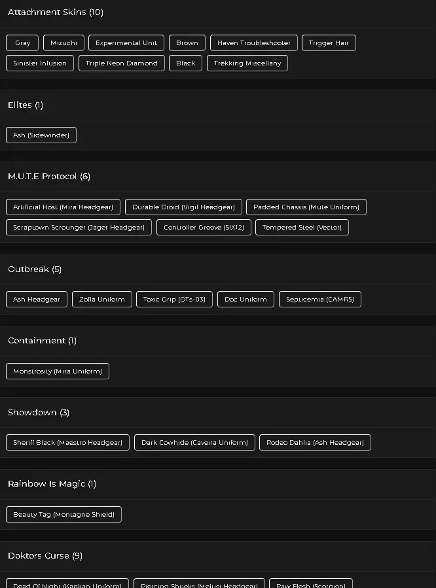Choose Dark Cowhide (Caveira Uniform) tag
Screen dimensions: 436x588
click(194, 443)
